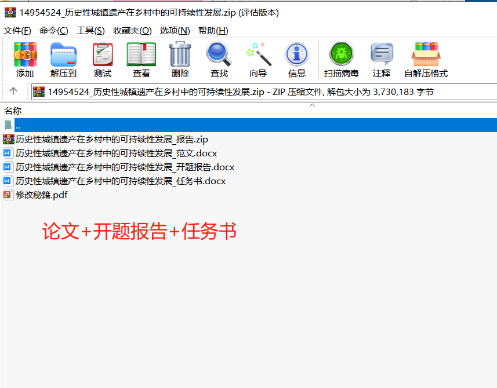Open the 查找 (Find) magnifier tool
The height and width of the screenshot is (388, 497).
[x=219, y=54]
